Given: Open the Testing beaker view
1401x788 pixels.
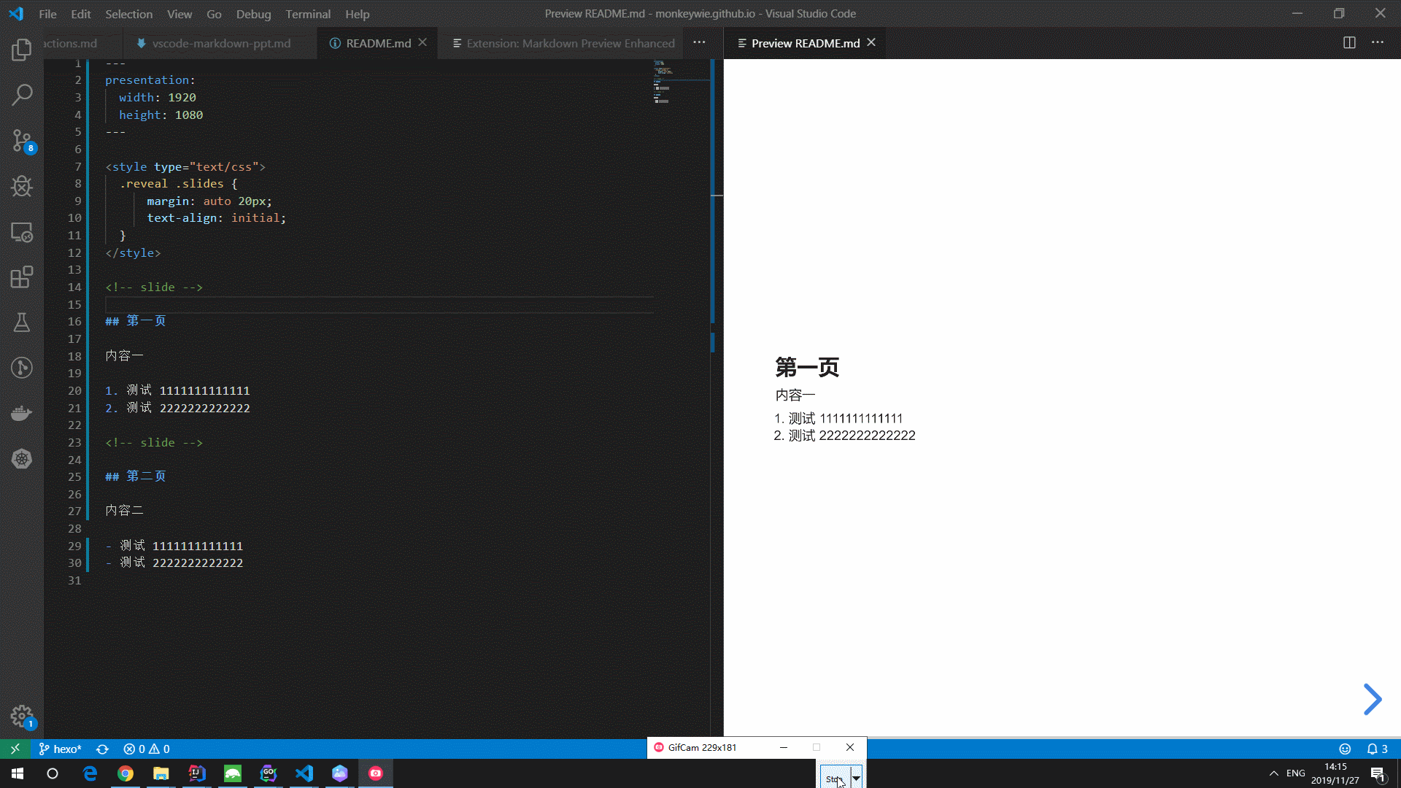Looking at the screenshot, I should pyautogui.click(x=22, y=322).
